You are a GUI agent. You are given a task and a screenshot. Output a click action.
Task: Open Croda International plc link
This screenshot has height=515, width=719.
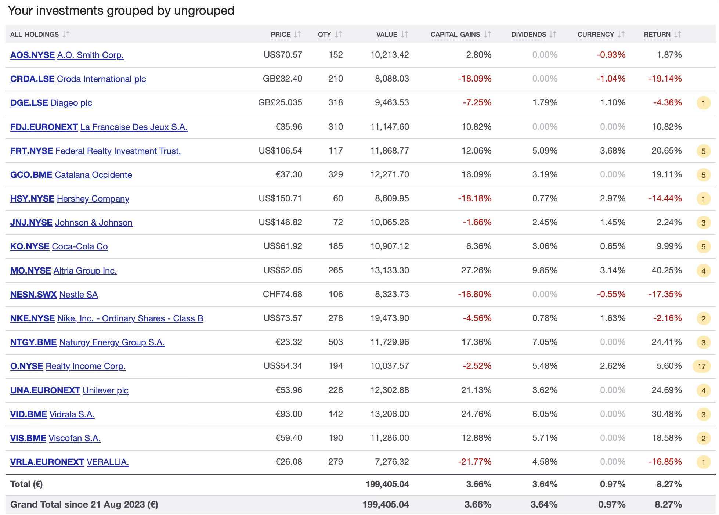coord(101,79)
